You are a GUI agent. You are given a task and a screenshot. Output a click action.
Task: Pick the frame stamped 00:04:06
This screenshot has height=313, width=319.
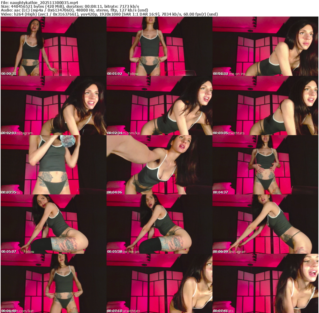pyautogui.click(x=159, y=165)
